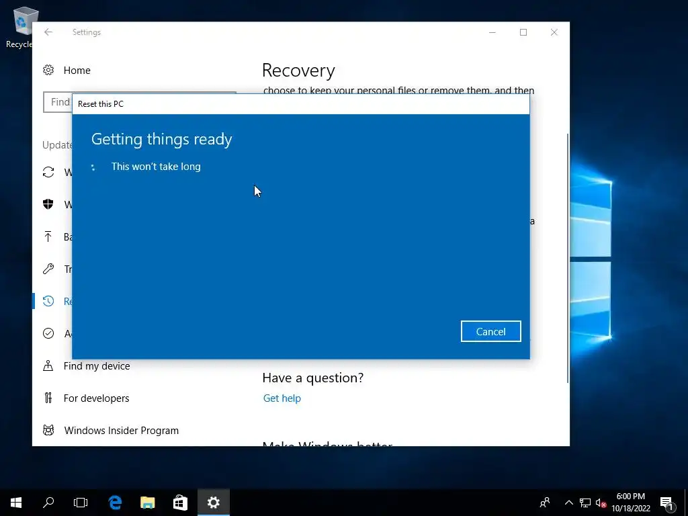This screenshot has height=516, width=688.
Task: Open File Explorer from taskbar
Action: 147,503
